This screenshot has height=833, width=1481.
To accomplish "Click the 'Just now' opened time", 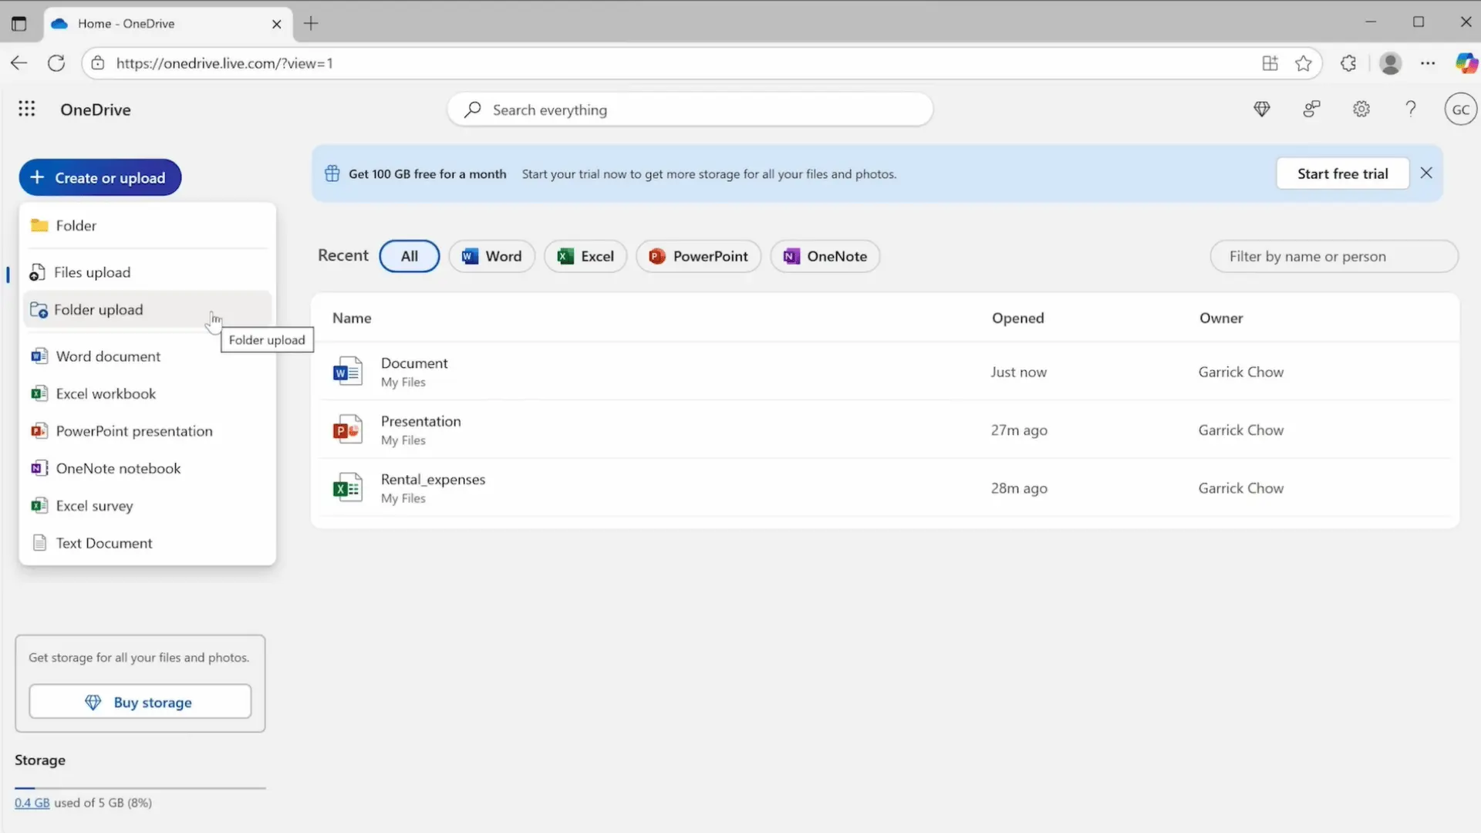I will pos(1018,372).
